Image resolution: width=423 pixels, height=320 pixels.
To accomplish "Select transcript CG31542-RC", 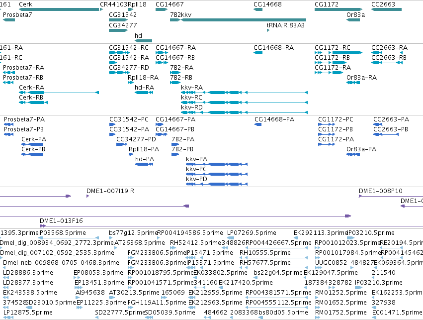I will (118, 53).
